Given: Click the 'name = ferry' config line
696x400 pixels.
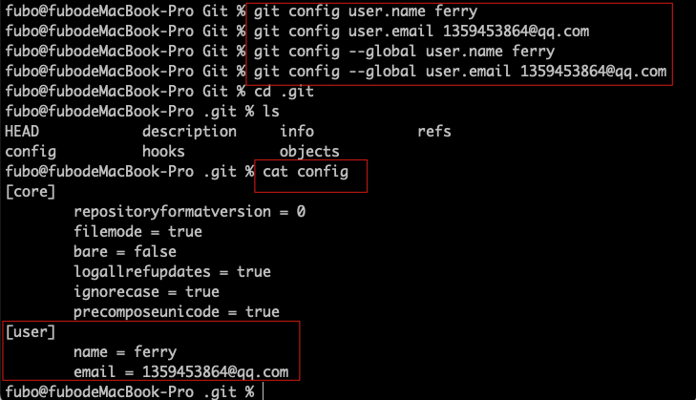Looking at the screenshot, I should pyautogui.click(x=124, y=351).
